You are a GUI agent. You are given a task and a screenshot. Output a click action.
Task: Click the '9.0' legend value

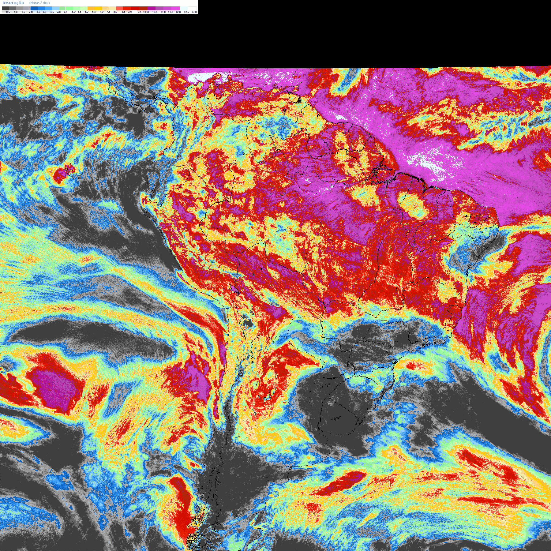130,12
